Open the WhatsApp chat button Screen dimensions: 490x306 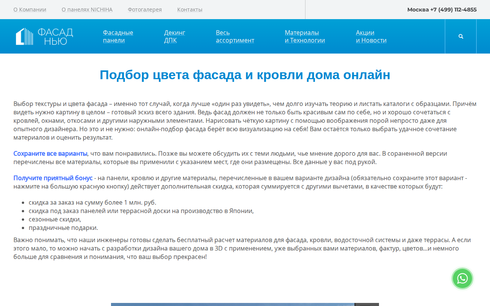coord(462,278)
